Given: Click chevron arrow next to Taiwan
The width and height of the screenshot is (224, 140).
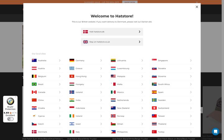Looking at the screenshot, I should 191,116.
